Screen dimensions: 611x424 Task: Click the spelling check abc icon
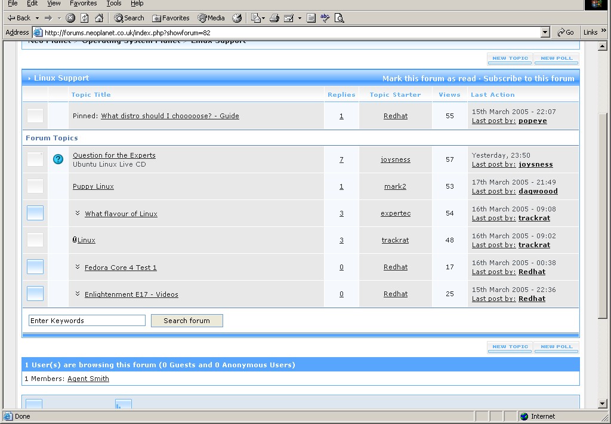point(325,18)
